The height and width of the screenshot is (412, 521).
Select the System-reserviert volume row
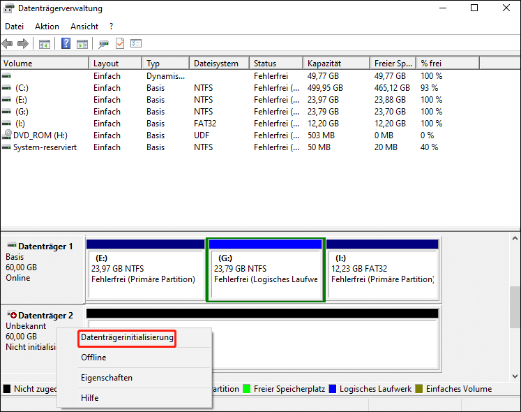[45, 147]
